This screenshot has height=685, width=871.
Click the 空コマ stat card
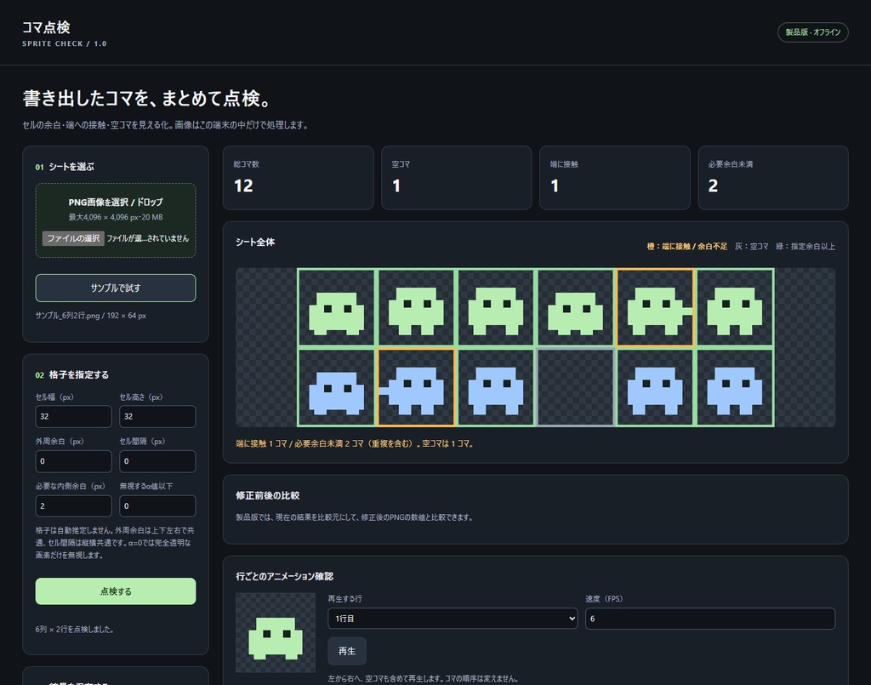coord(457,178)
